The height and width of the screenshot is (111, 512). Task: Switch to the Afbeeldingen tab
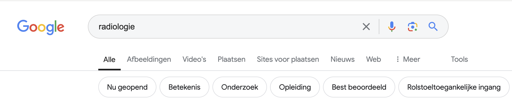coord(149,59)
